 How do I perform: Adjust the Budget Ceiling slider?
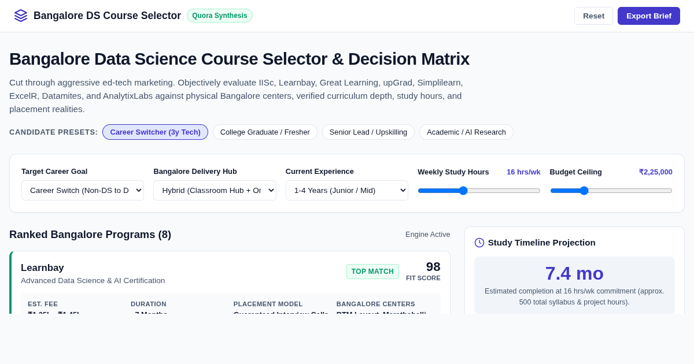coord(611,191)
